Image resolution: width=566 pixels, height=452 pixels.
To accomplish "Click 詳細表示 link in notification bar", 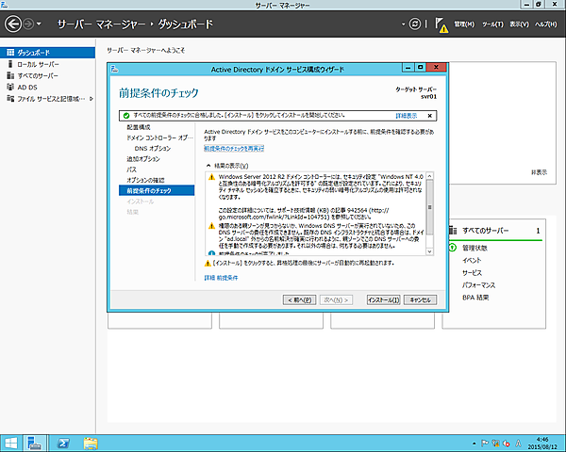I will (x=406, y=116).
